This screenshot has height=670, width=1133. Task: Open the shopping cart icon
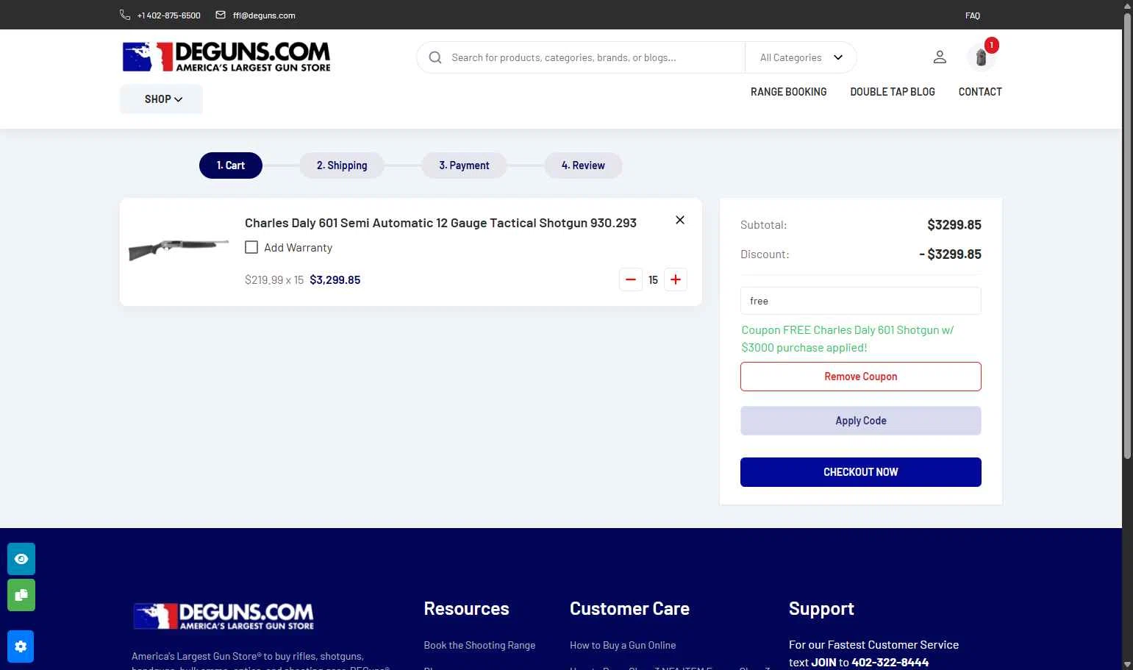[x=981, y=57]
